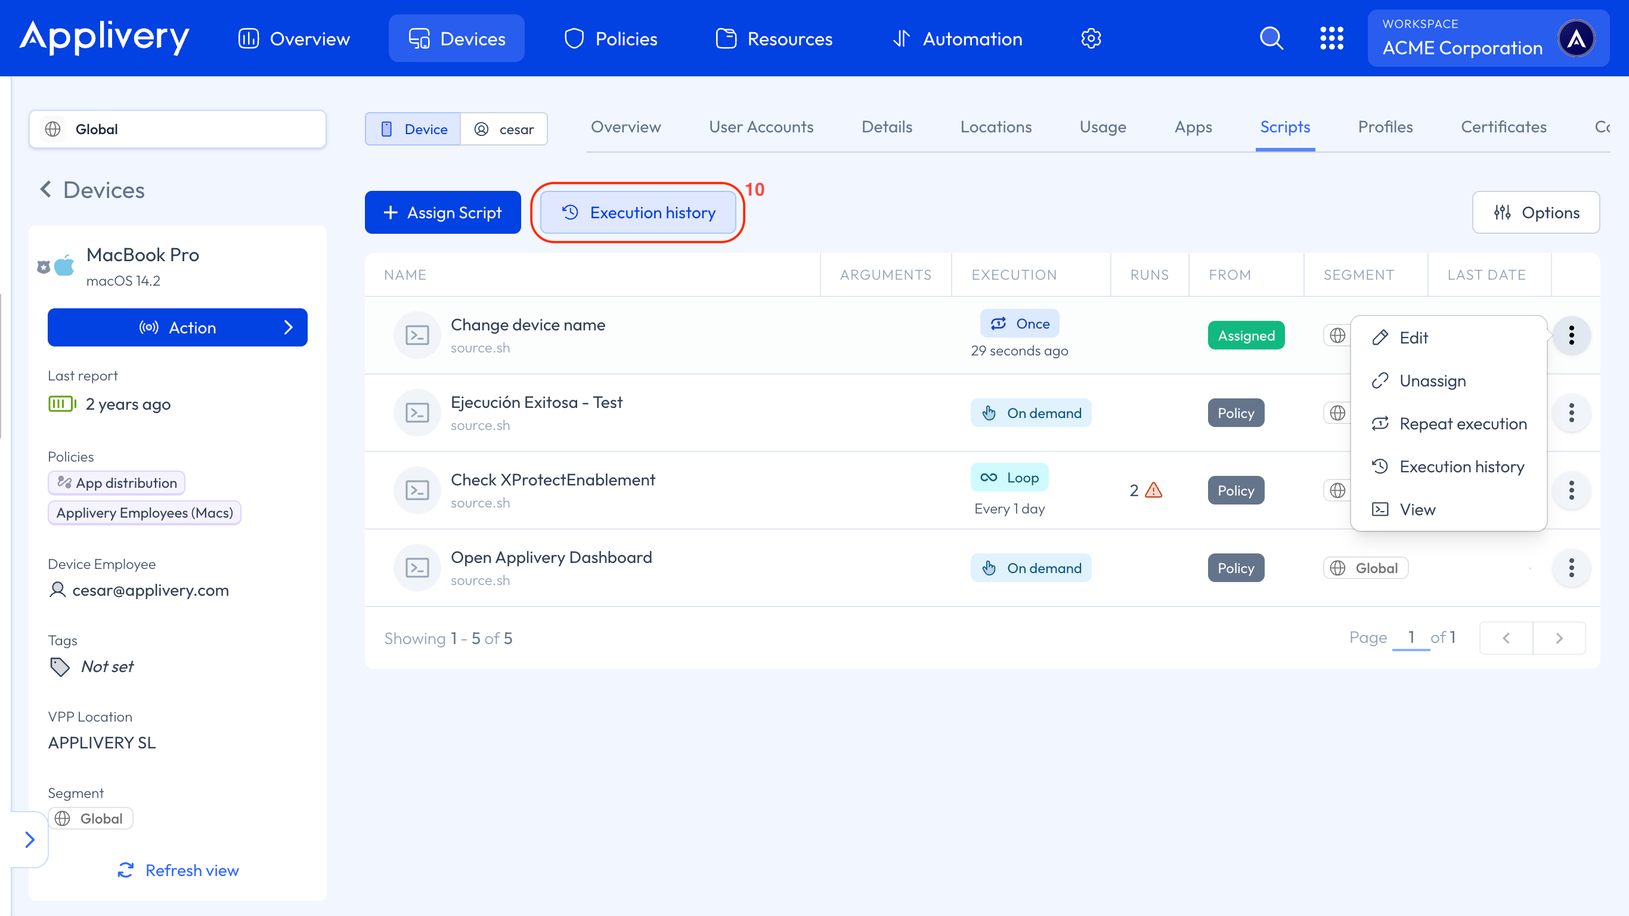Click the search magnifier icon
This screenshot has height=916, width=1629.
coord(1271,39)
